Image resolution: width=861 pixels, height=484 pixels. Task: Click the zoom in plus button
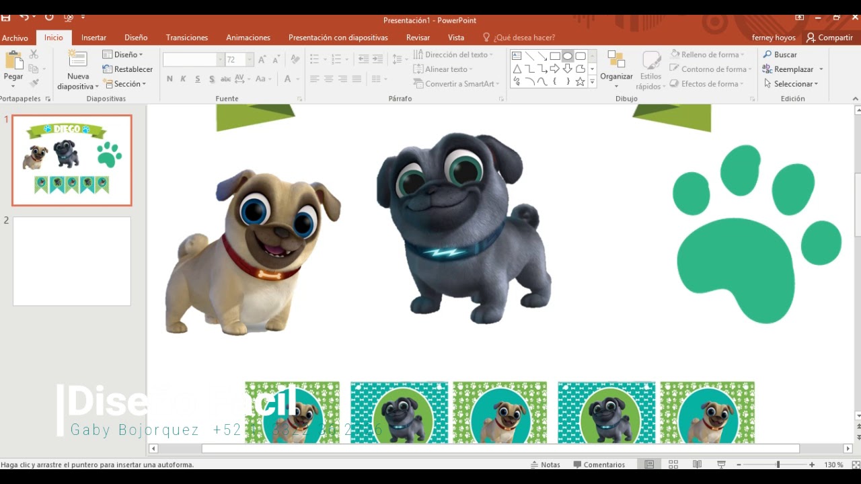coord(812,465)
